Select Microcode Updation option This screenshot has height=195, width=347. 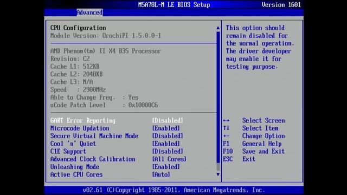[80, 128]
